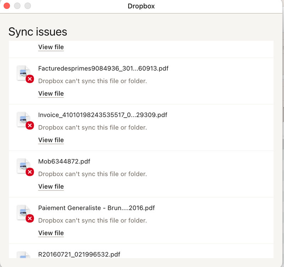Close the Dropbox window with red button
This screenshot has height=267, width=284.
coord(7,6)
